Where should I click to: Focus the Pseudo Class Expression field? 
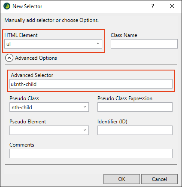click(x=135, y=107)
